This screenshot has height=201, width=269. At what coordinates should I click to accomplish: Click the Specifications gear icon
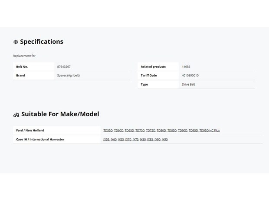[16, 42]
